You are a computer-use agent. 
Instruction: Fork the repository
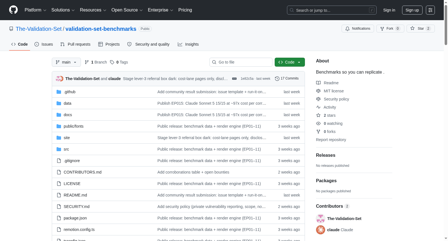(x=390, y=29)
